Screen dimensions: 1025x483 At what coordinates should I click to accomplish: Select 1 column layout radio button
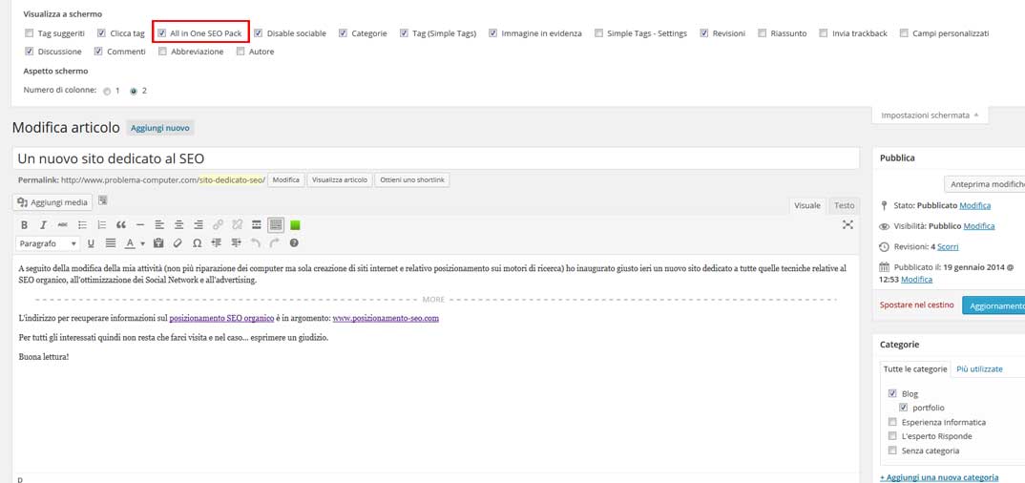(x=107, y=92)
